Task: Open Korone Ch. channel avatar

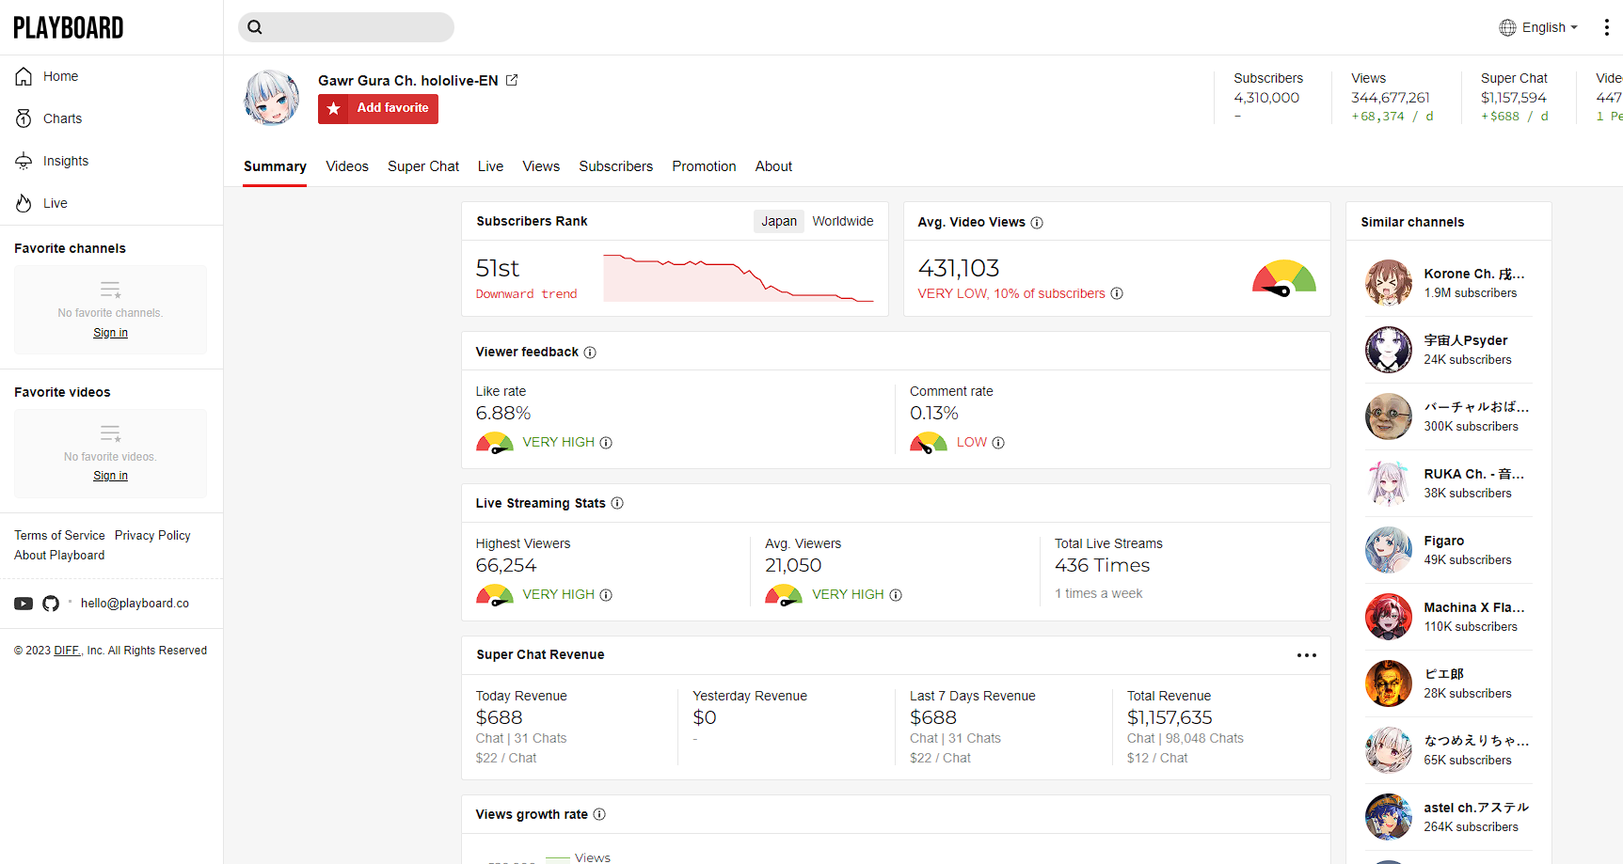Action: [x=1389, y=283]
